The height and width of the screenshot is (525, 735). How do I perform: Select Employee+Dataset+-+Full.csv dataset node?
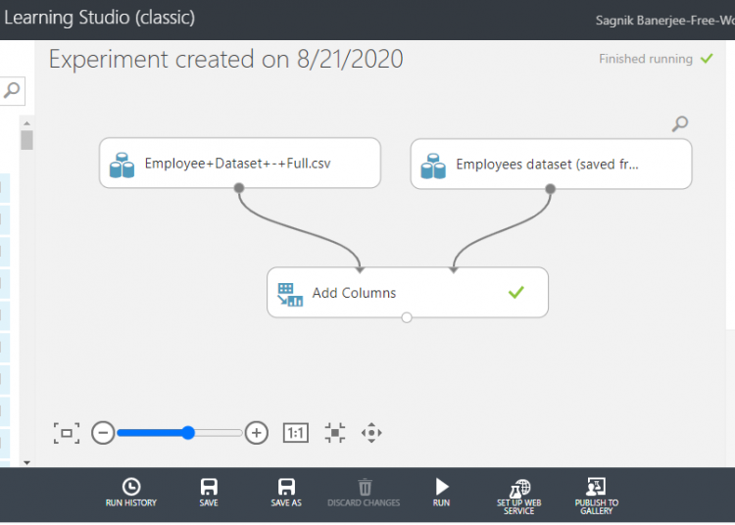pos(239,164)
